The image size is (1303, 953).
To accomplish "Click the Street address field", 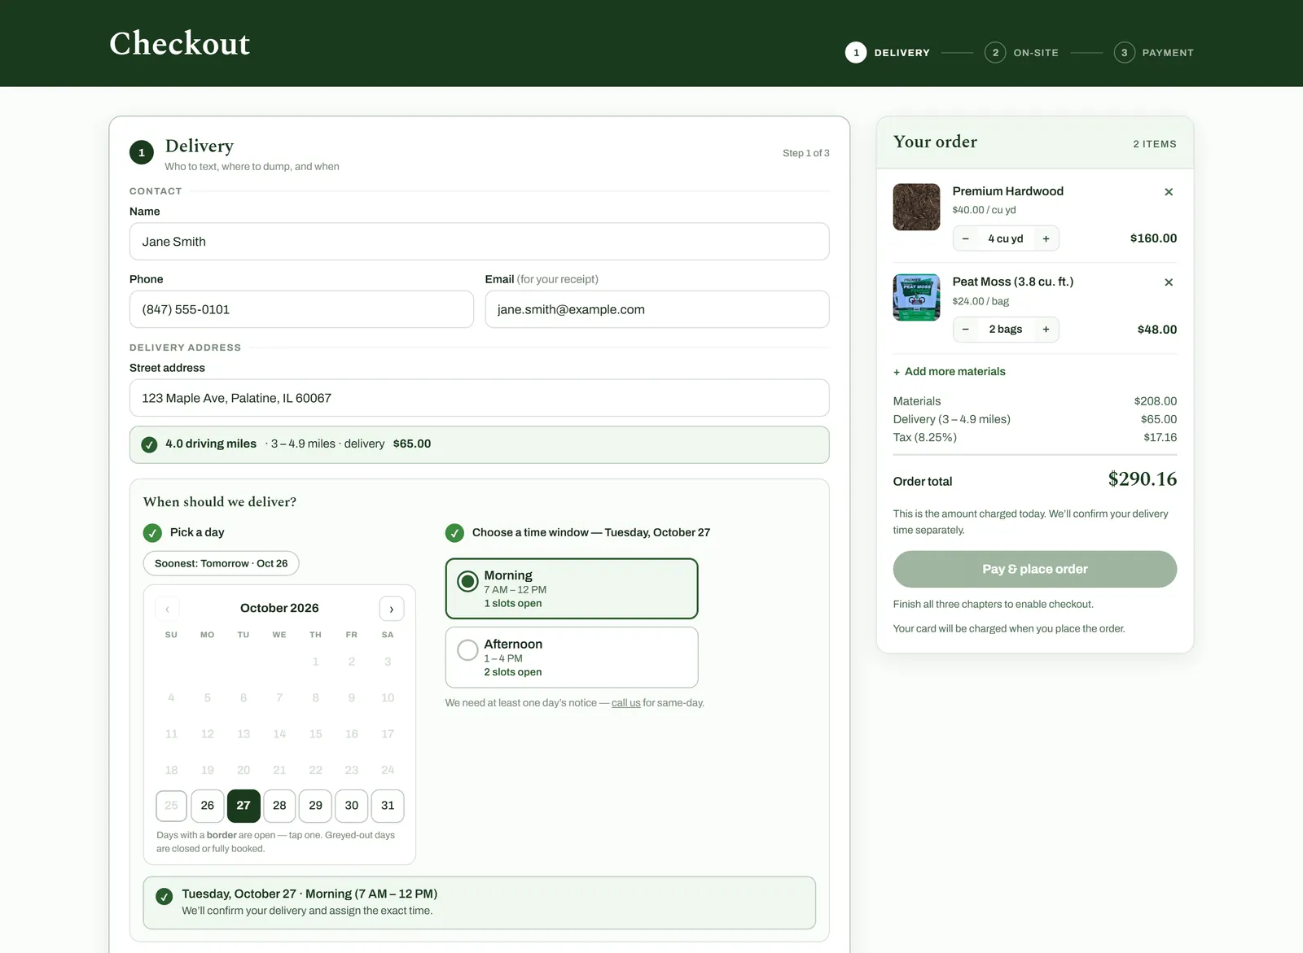I will click(479, 398).
